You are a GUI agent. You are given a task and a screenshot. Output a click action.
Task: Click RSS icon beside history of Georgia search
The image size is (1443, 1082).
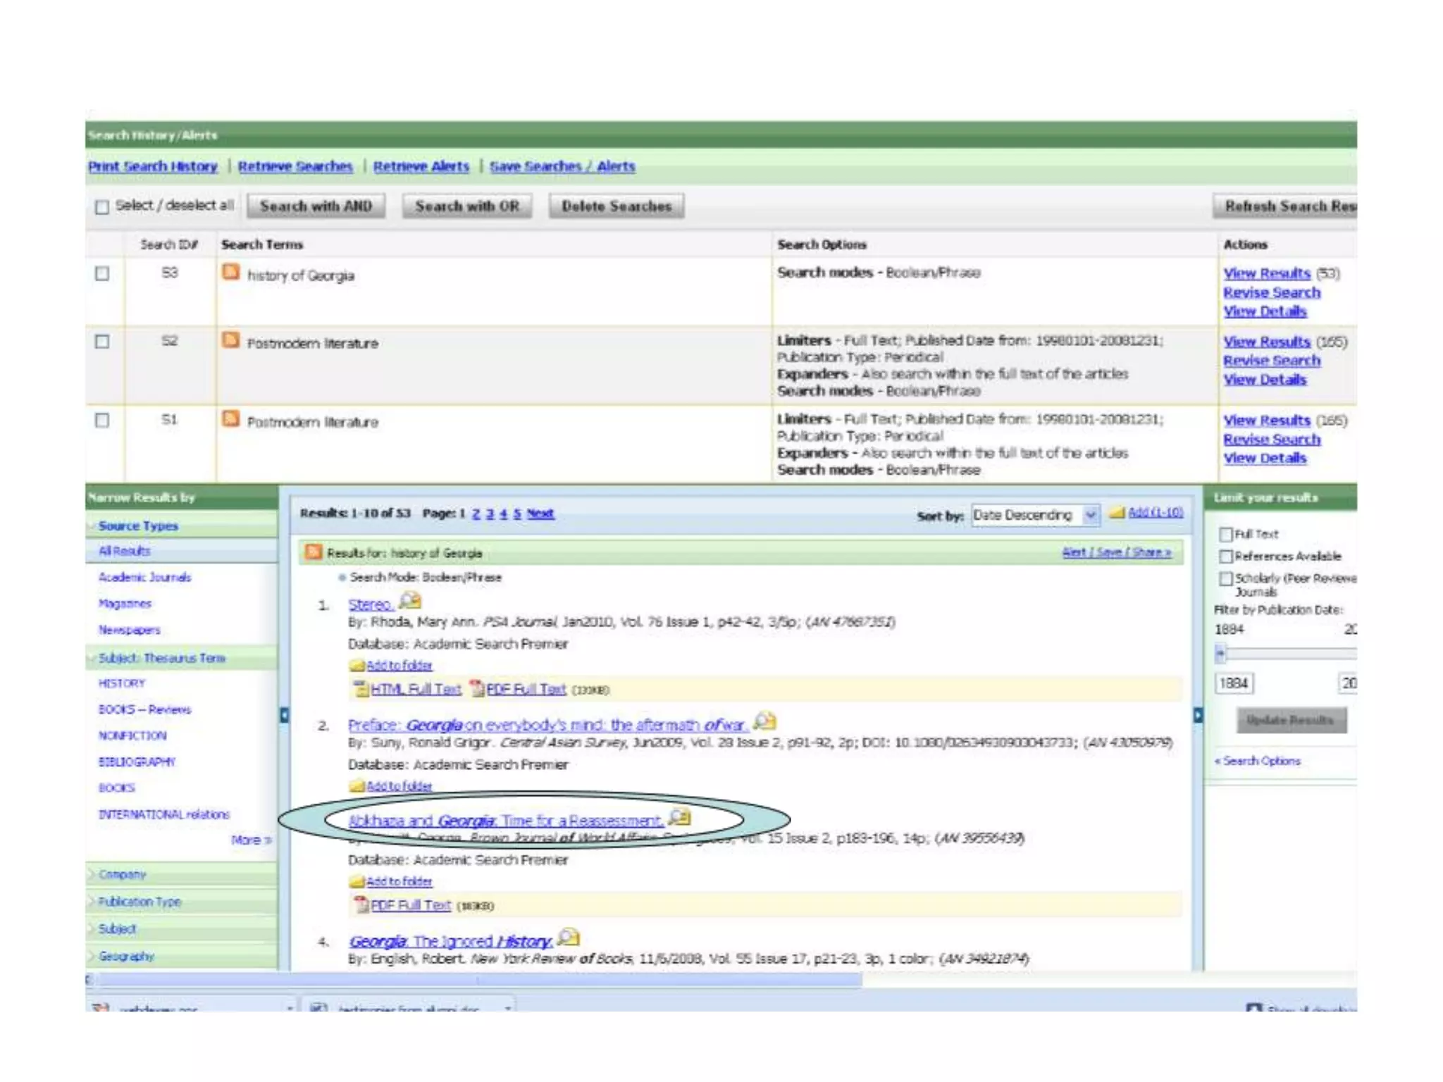click(230, 272)
